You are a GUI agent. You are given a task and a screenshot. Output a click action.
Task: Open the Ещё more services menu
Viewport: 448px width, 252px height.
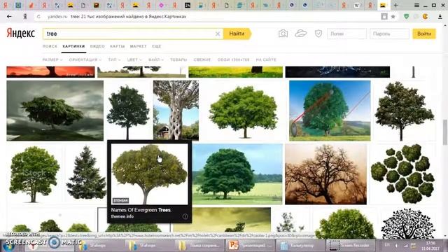click(x=157, y=46)
